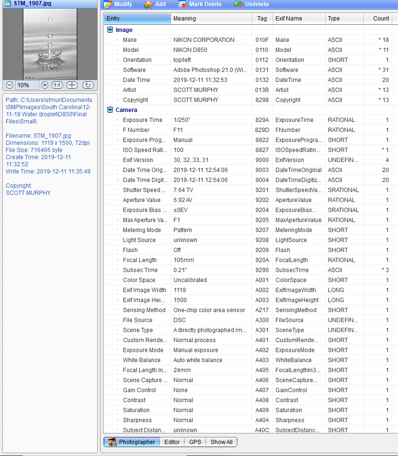Switch to the GPS tab
398x456 pixels.
(x=195, y=442)
